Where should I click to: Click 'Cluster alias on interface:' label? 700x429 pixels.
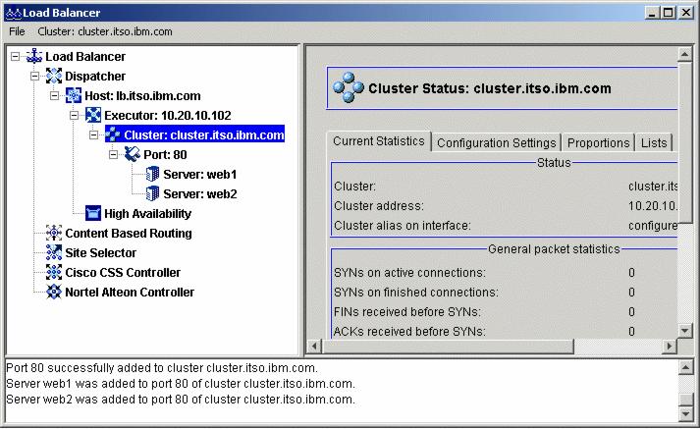(x=403, y=226)
